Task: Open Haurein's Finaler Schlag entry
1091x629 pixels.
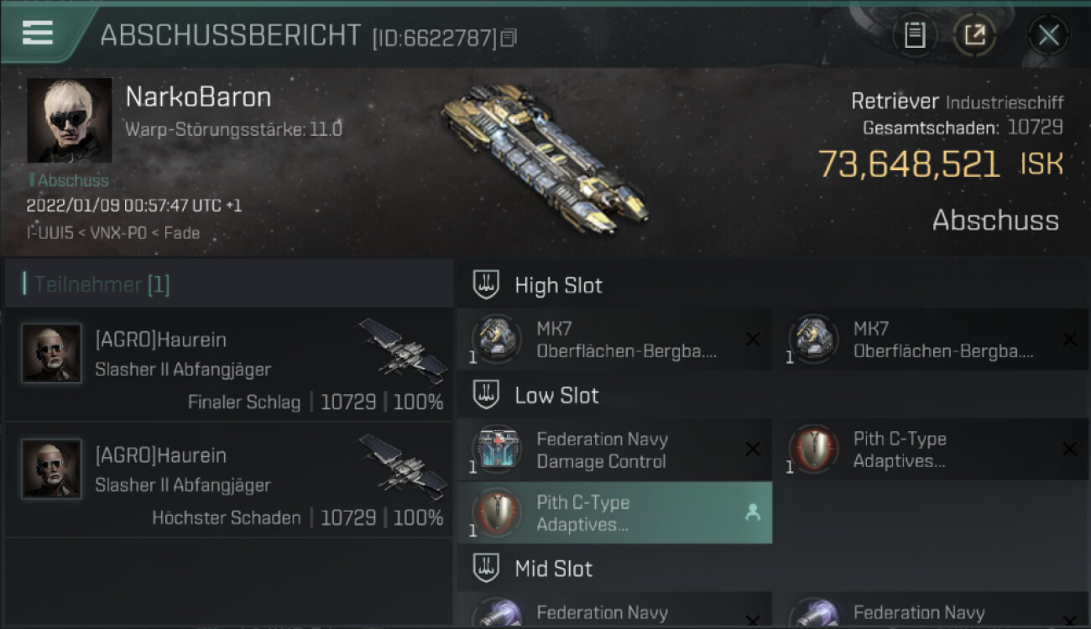Action: pyautogui.click(x=229, y=364)
